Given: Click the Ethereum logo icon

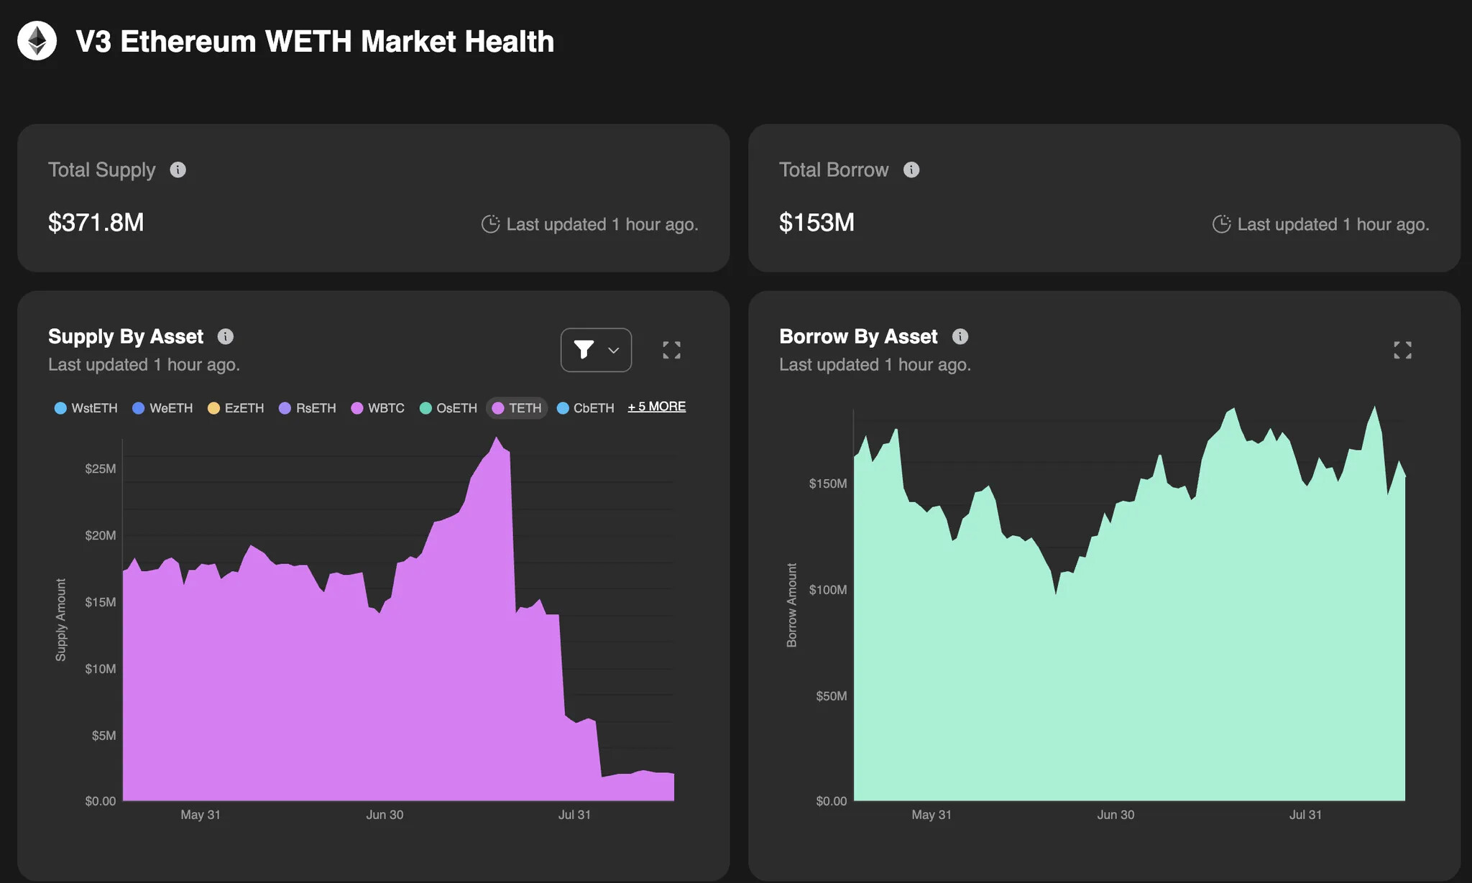Looking at the screenshot, I should coord(37,41).
